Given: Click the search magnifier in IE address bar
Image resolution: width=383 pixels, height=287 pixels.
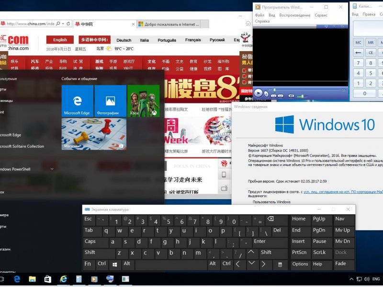Looking at the screenshot, I should click(x=58, y=23).
